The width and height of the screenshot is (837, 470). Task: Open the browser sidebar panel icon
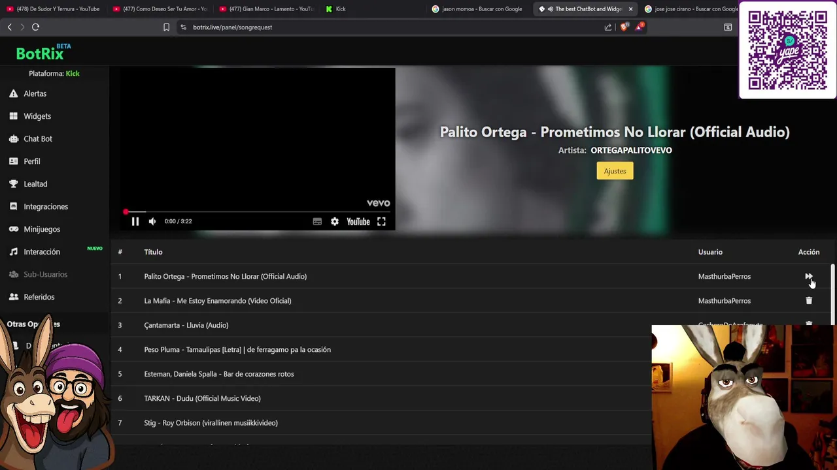click(x=728, y=27)
